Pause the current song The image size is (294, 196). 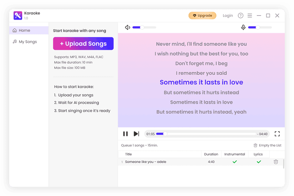tap(126, 134)
